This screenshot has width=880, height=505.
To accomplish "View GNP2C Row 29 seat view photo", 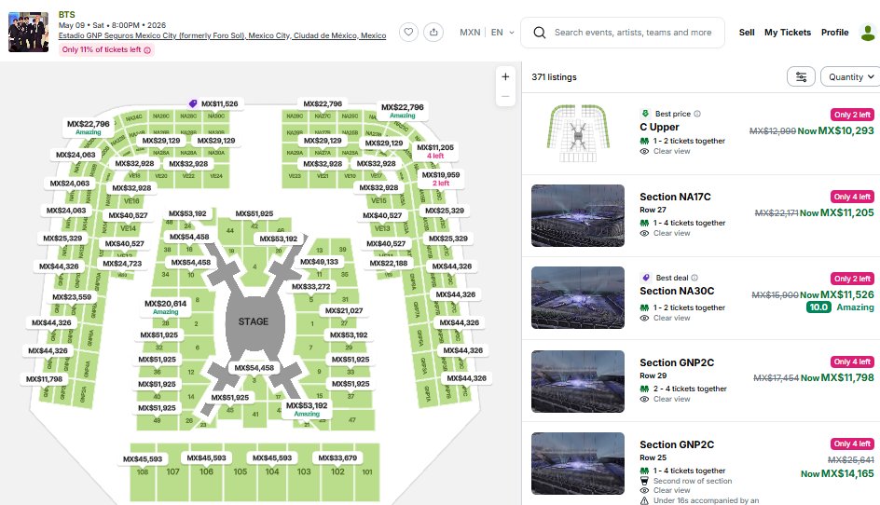I will (x=578, y=381).
